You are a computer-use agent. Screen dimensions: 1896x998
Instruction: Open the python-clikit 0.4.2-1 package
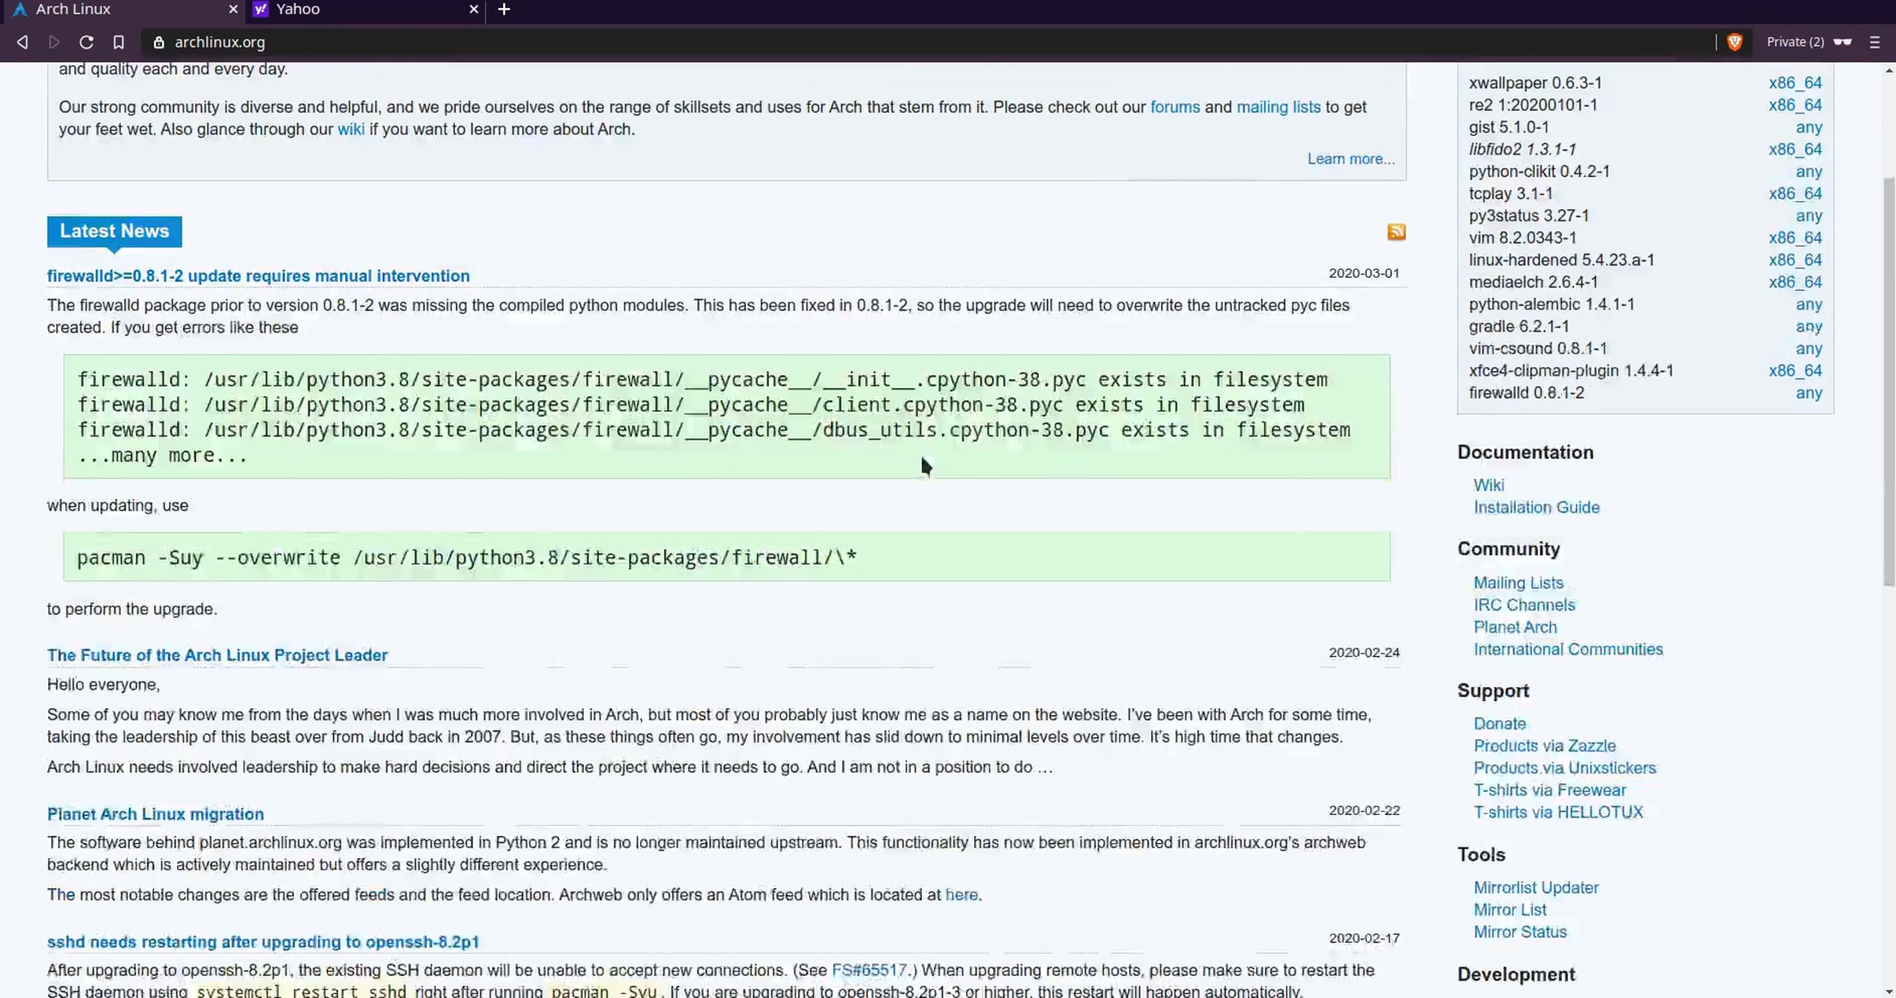[1539, 171]
